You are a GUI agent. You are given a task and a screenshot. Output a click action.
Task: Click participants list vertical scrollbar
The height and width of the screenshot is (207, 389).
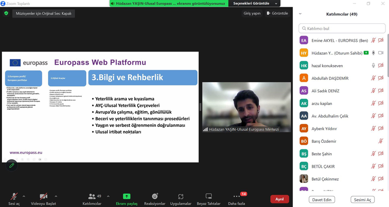coord(388,56)
